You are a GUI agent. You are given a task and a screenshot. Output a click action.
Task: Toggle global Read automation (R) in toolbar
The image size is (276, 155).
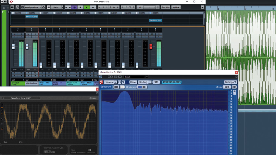(x=110, y=7)
